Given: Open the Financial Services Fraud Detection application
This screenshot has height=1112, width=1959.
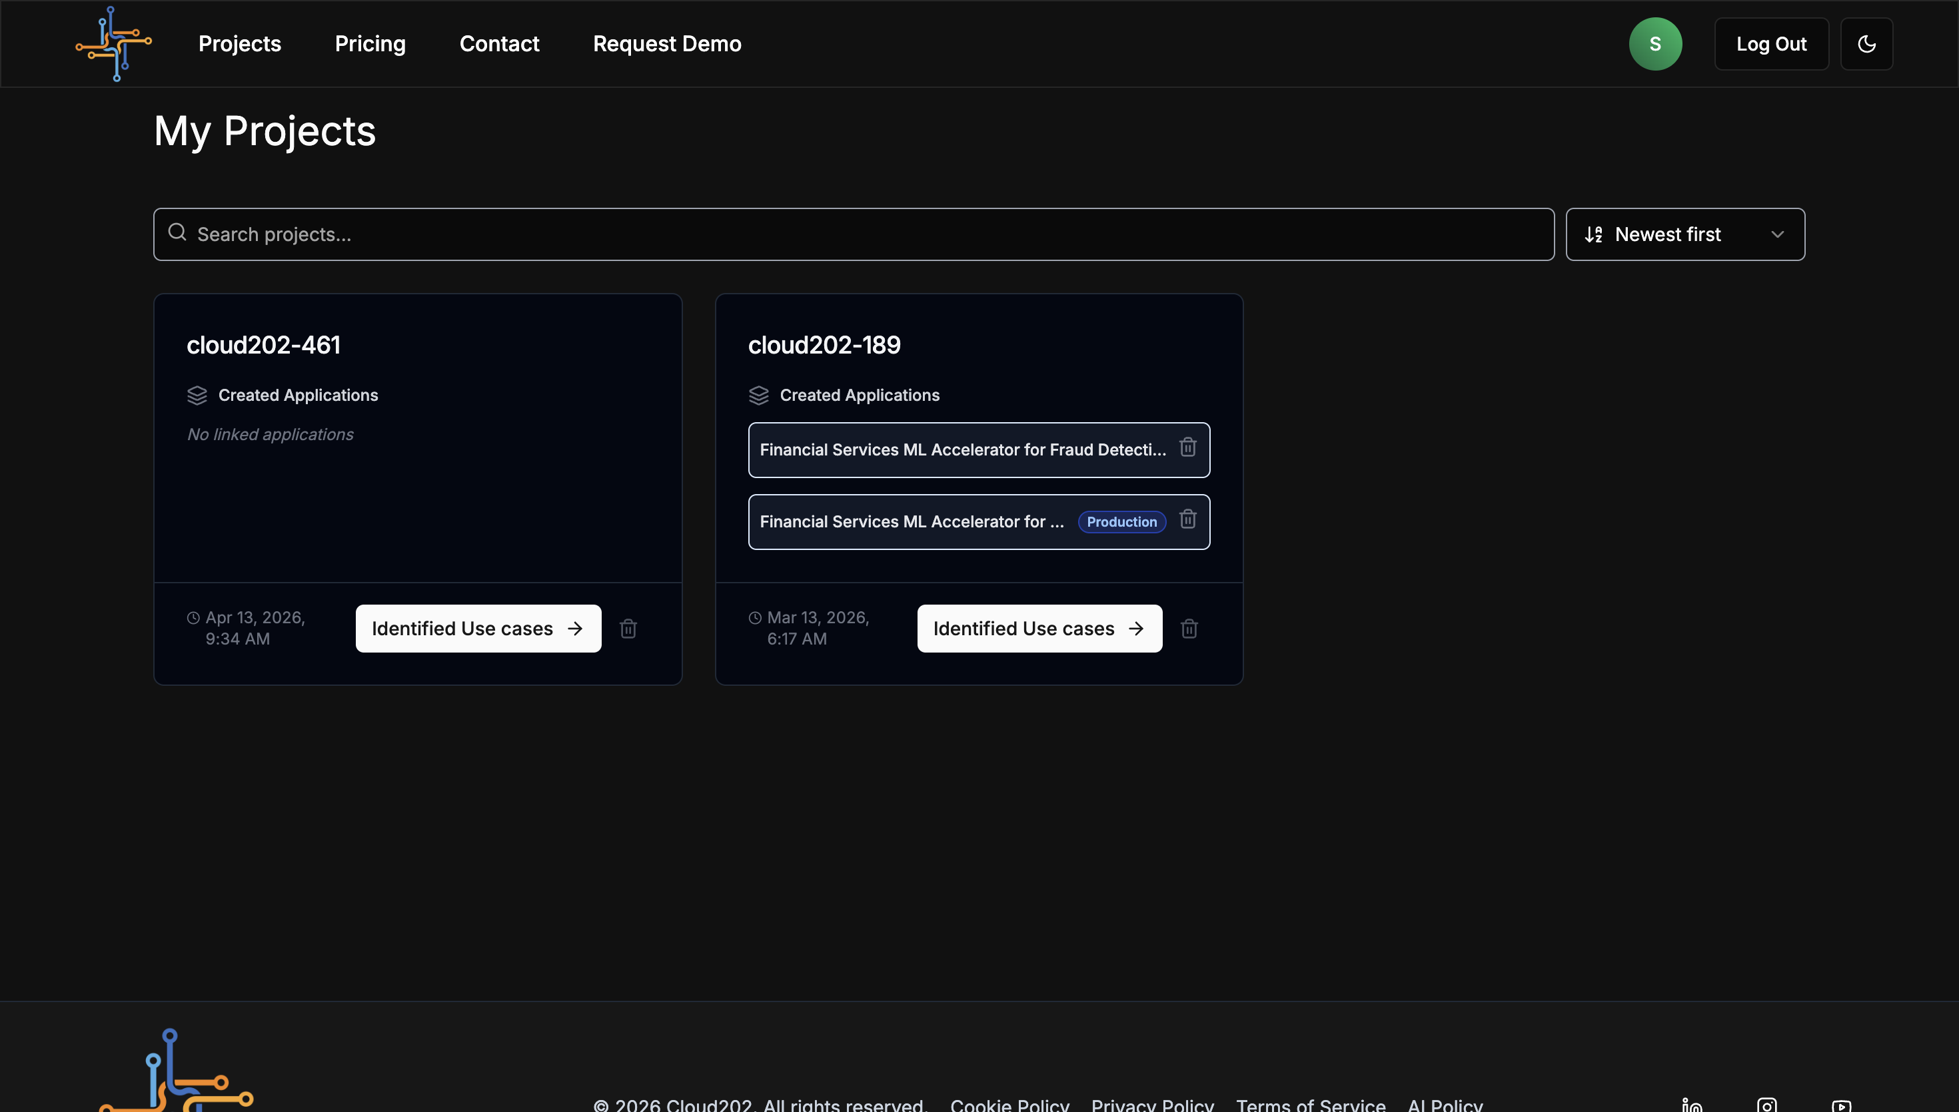Looking at the screenshot, I should point(961,450).
